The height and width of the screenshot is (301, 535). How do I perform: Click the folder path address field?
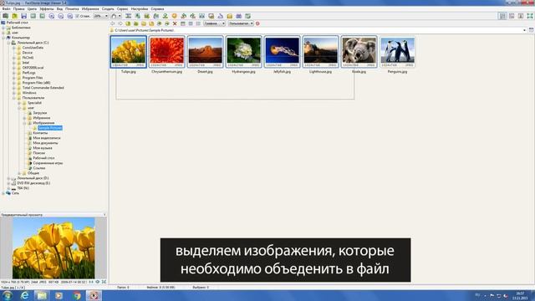[318, 30]
